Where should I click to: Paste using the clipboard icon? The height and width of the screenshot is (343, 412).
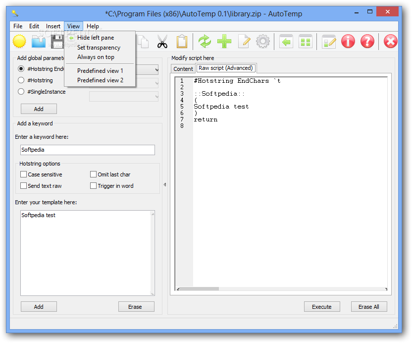[182, 42]
